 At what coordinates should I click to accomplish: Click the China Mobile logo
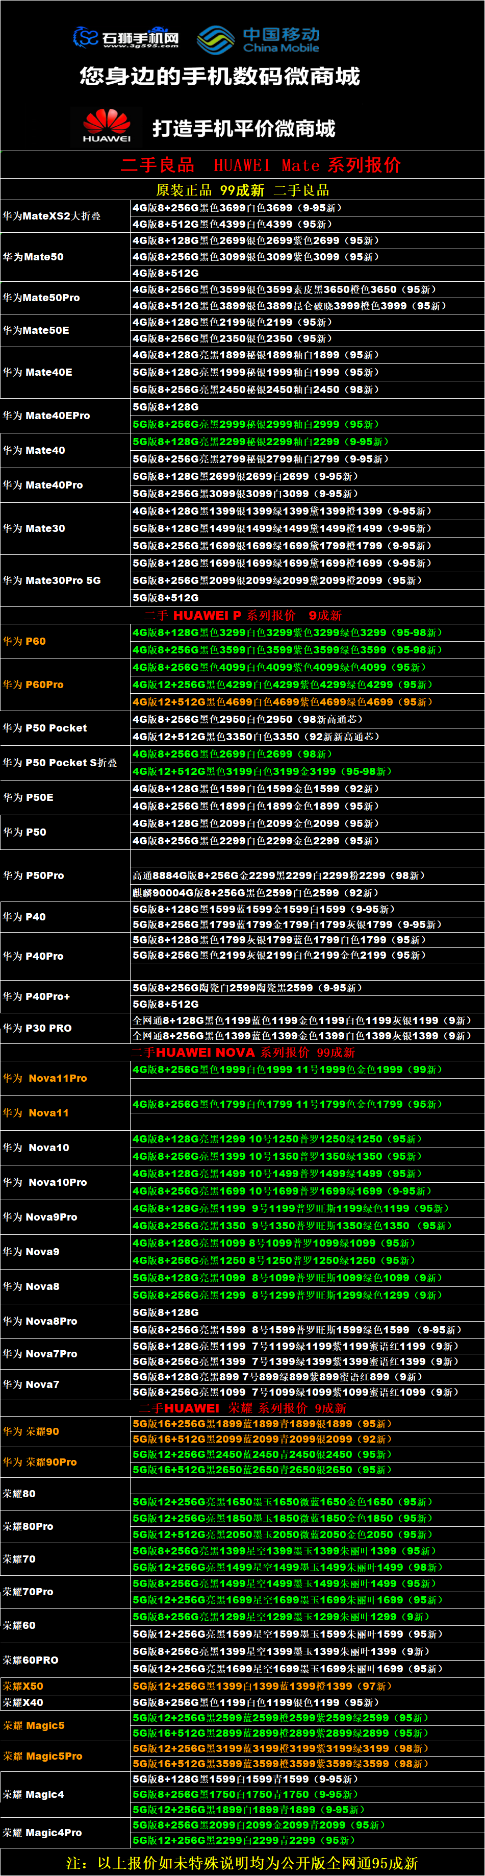point(258,39)
